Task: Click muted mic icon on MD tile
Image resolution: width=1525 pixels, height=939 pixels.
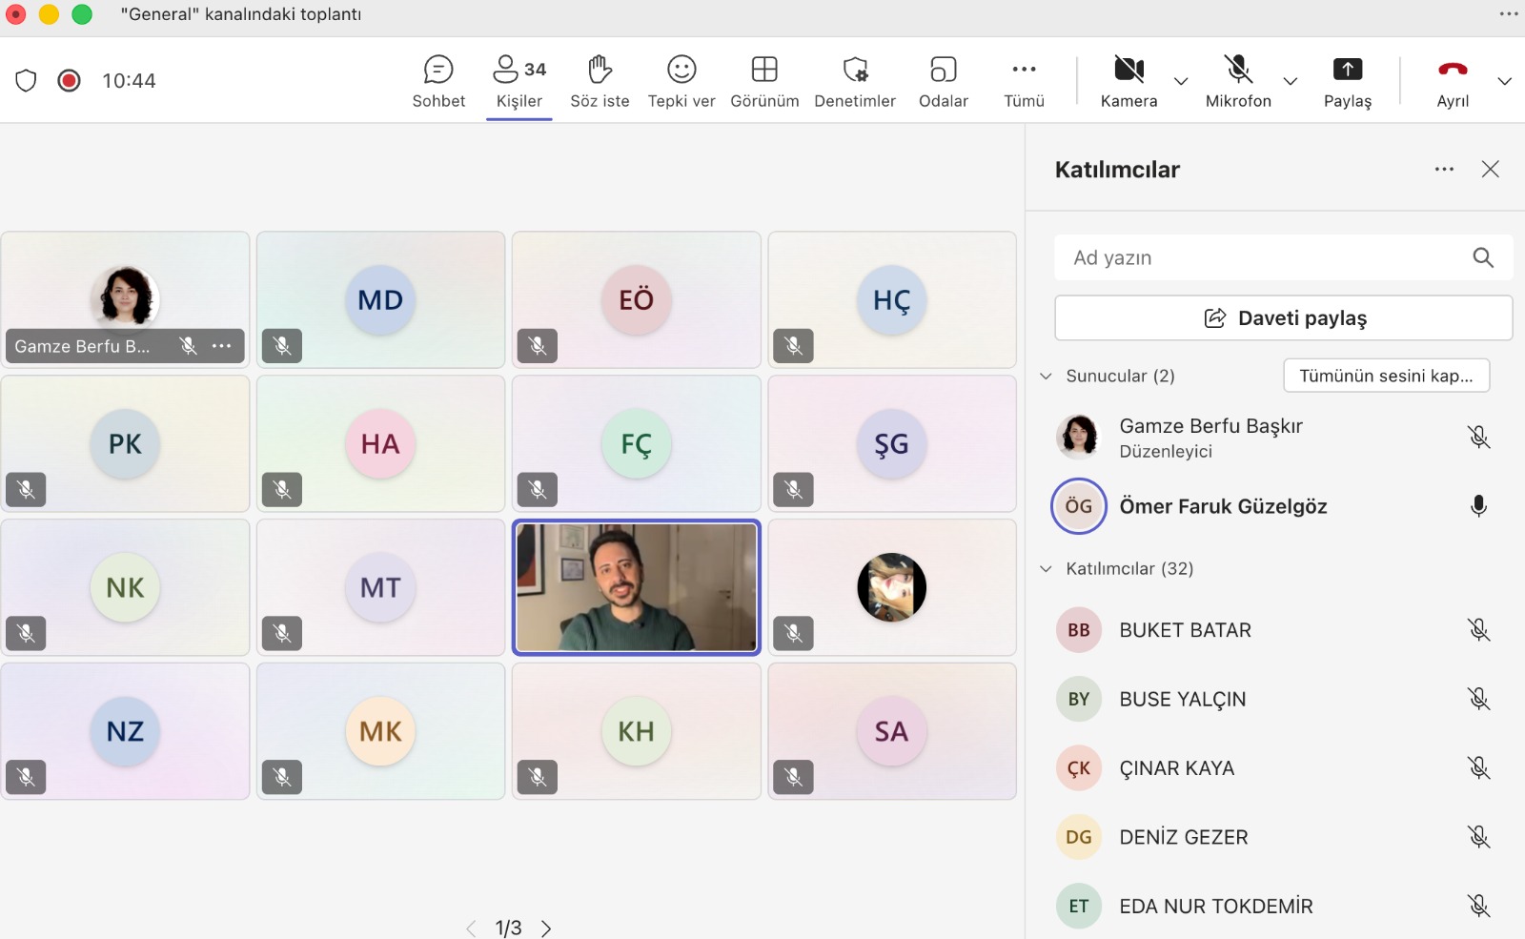Action: point(282,346)
